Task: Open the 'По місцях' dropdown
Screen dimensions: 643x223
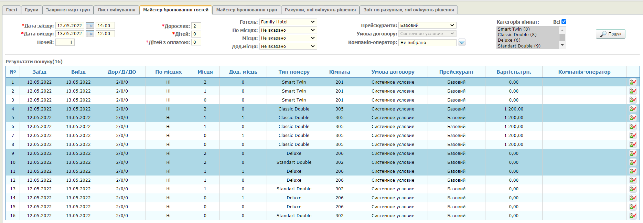Action: (288, 30)
